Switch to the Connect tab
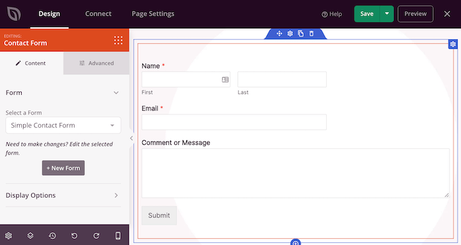 pos(98,14)
